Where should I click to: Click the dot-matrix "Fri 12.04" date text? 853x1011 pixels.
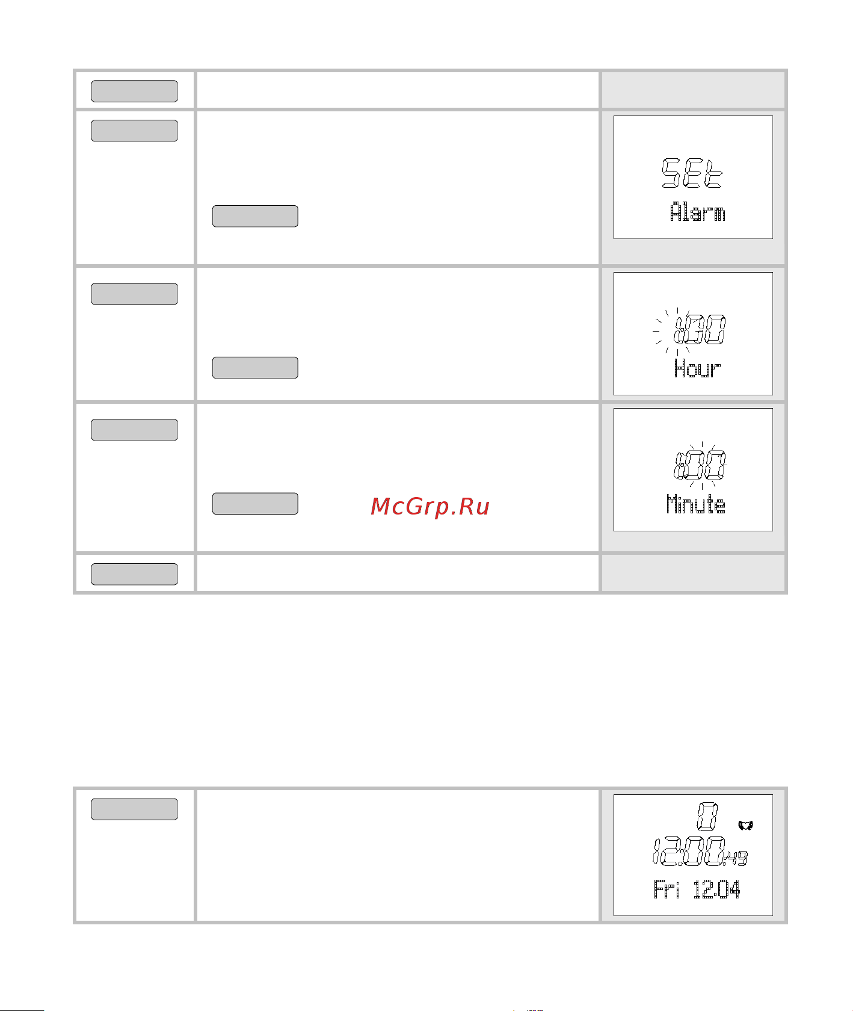pos(697,889)
